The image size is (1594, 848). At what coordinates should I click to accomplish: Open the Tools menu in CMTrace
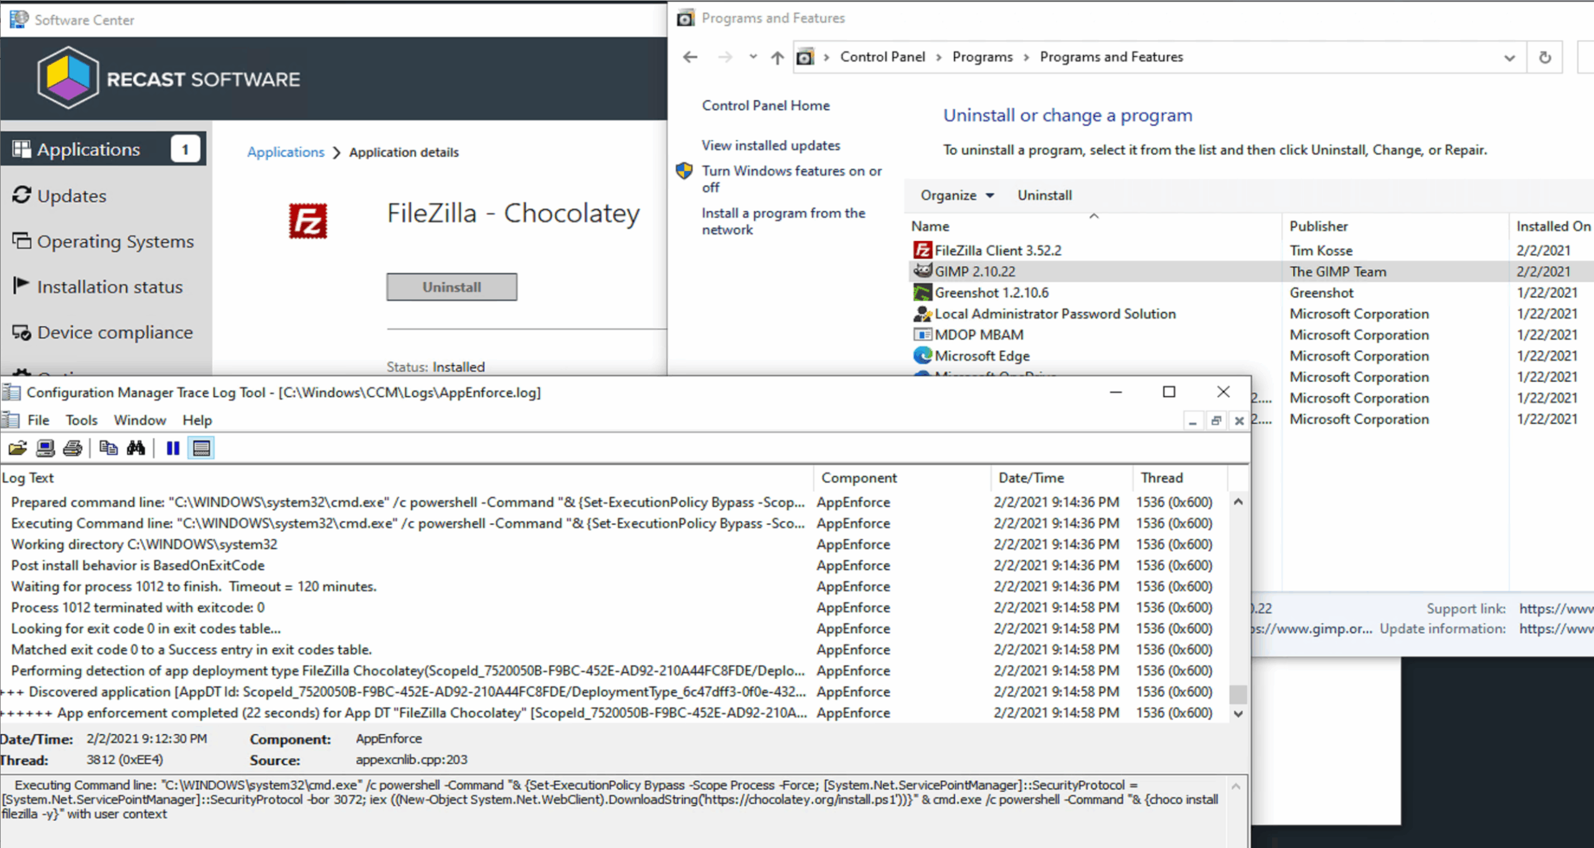81,420
